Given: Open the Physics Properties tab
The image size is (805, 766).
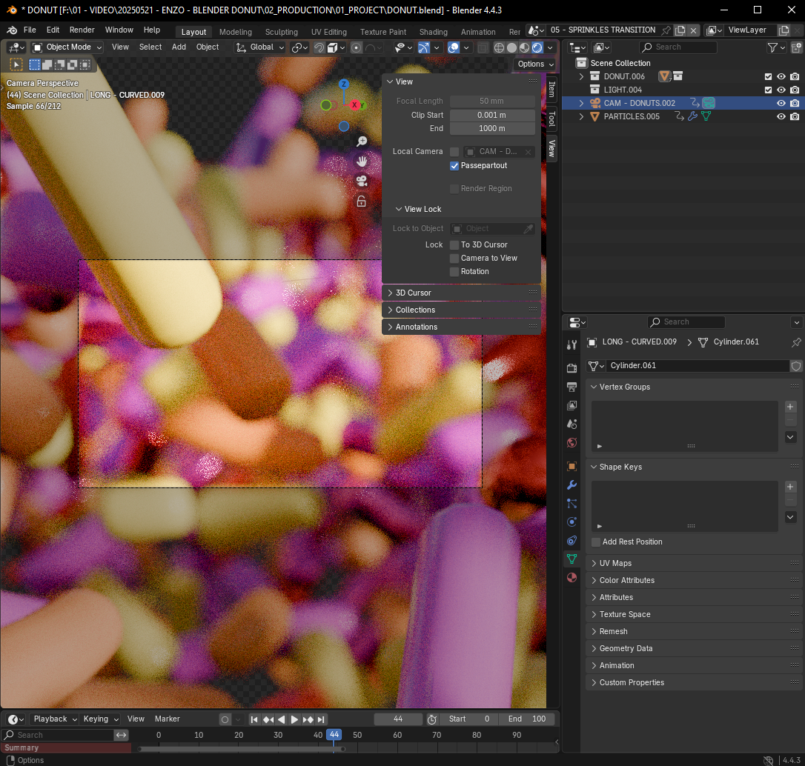Looking at the screenshot, I should [x=571, y=522].
